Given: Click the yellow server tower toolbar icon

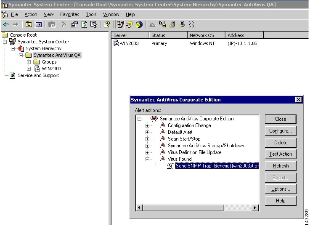Looking at the screenshot, I should tap(172, 24).
